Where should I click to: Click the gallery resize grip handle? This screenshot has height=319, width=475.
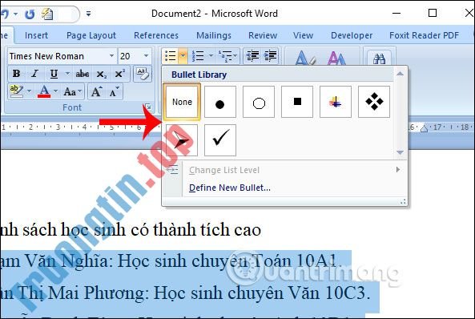coord(403,202)
